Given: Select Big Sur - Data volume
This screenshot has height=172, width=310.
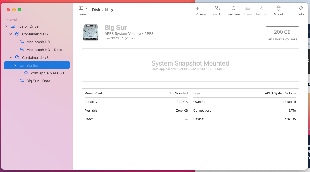Looking at the screenshot, I should [38, 81].
